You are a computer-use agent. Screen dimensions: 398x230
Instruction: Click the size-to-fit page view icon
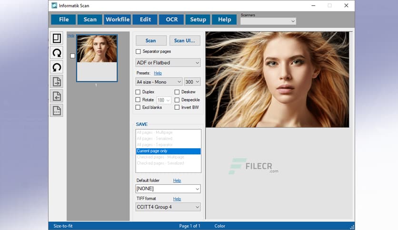57,38
